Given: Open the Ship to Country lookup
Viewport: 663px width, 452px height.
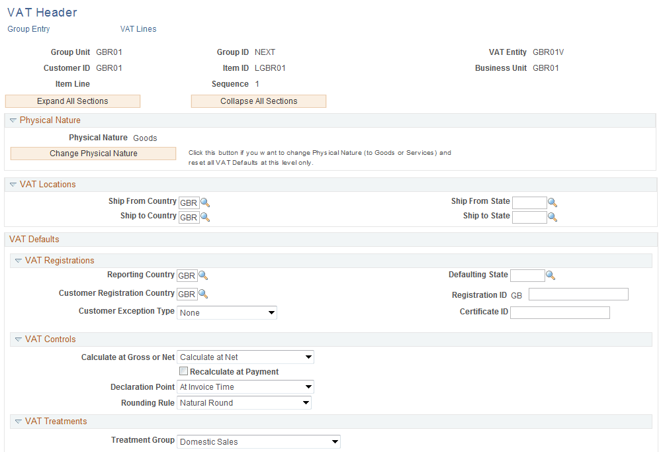Looking at the screenshot, I should 205,217.
